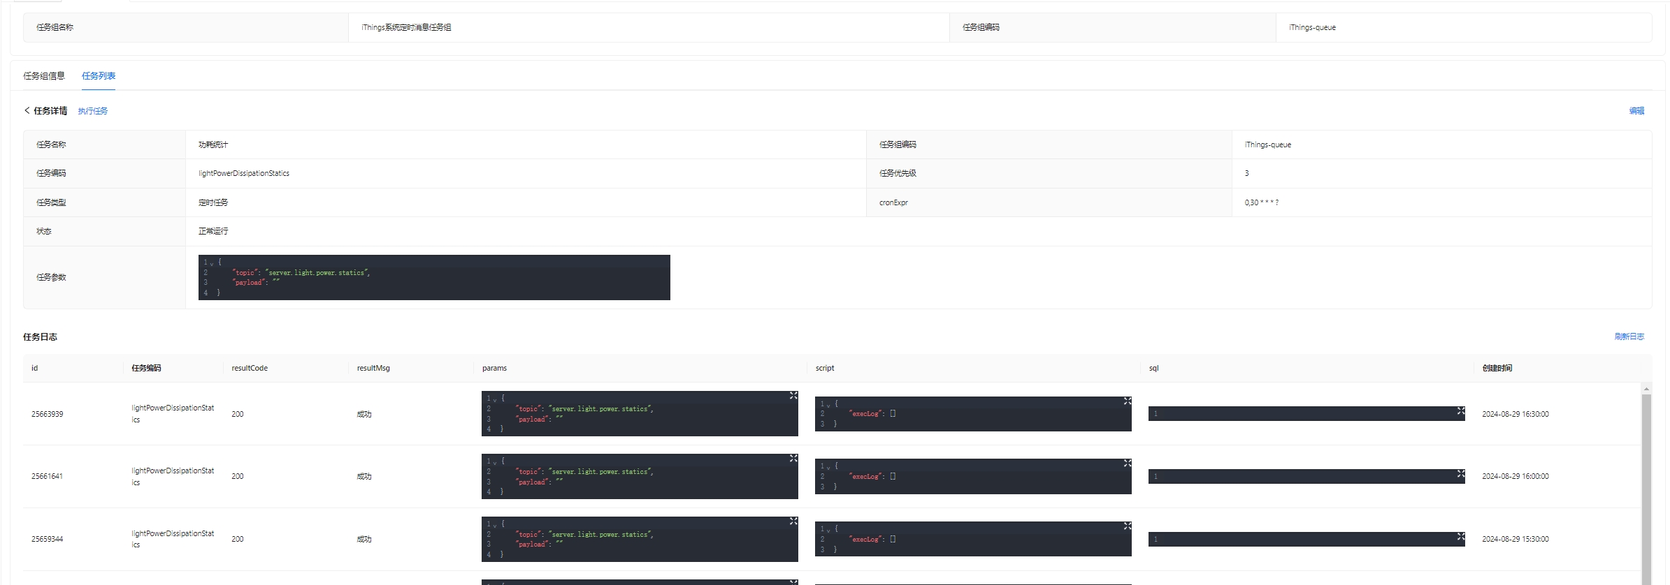Click the 编辑 link

(1636, 111)
